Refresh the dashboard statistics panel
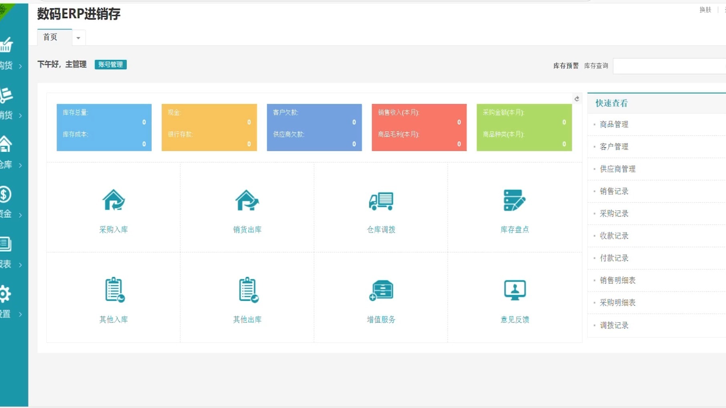Viewport: 726px width, 408px height. [x=577, y=98]
